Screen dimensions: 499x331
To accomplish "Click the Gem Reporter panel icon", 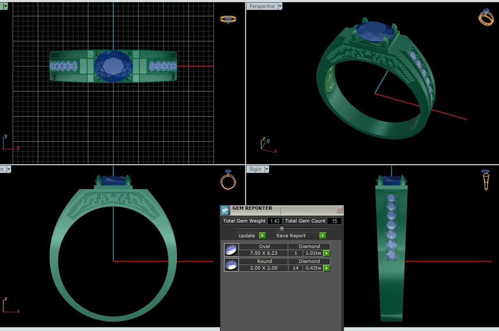I will tap(225, 210).
